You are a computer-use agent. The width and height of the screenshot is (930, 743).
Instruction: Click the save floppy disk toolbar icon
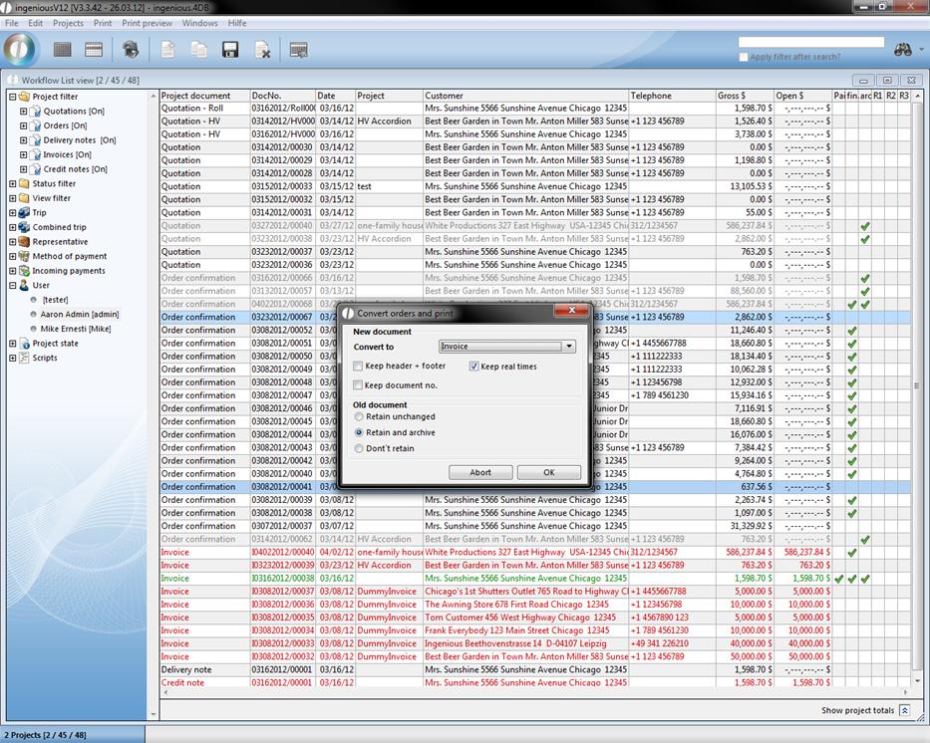click(230, 50)
